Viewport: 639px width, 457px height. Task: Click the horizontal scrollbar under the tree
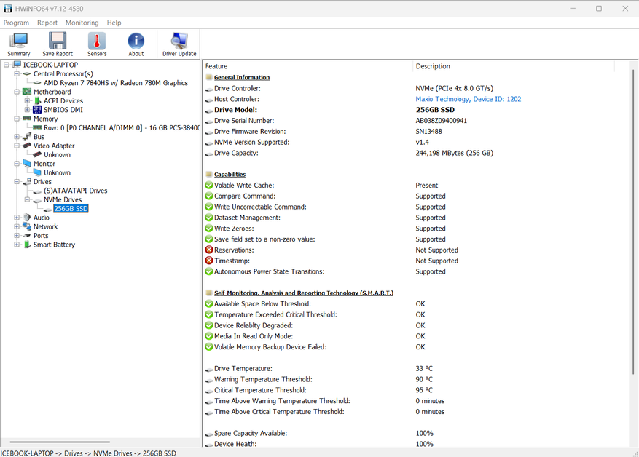pos(60,442)
